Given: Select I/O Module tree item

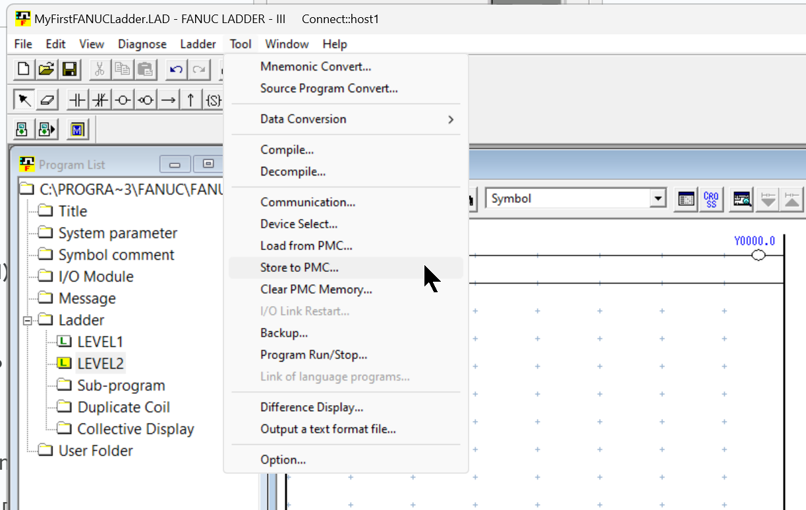Looking at the screenshot, I should point(96,276).
